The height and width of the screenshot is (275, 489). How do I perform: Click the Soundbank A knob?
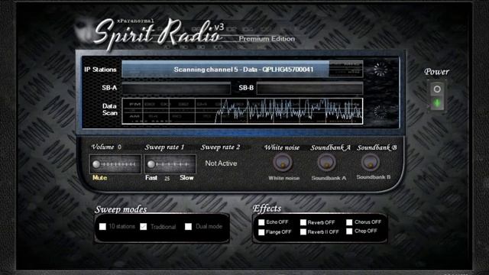[326, 163]
